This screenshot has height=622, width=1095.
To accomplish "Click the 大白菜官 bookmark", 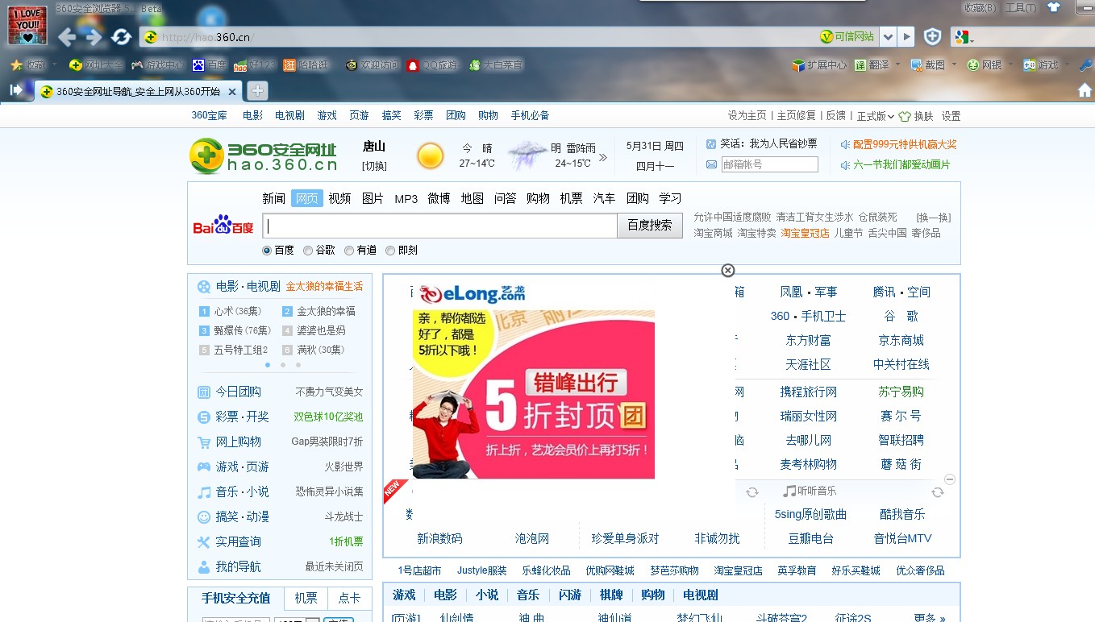I will click(495, 65).
